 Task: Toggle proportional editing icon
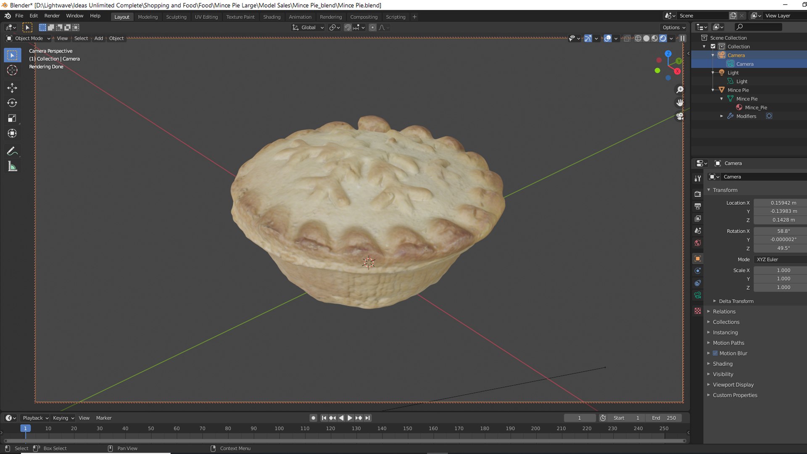[372, 27]
